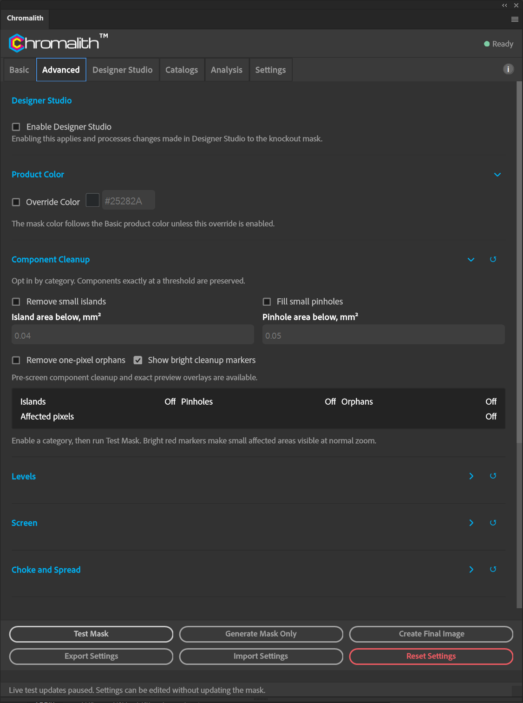Check Remove small islands
The image size is (523, 703).
16,302
